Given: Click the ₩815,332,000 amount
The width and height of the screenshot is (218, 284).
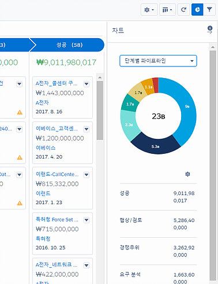Looking at the screenshot, I should pyautogui.click(x=57, y=184).
